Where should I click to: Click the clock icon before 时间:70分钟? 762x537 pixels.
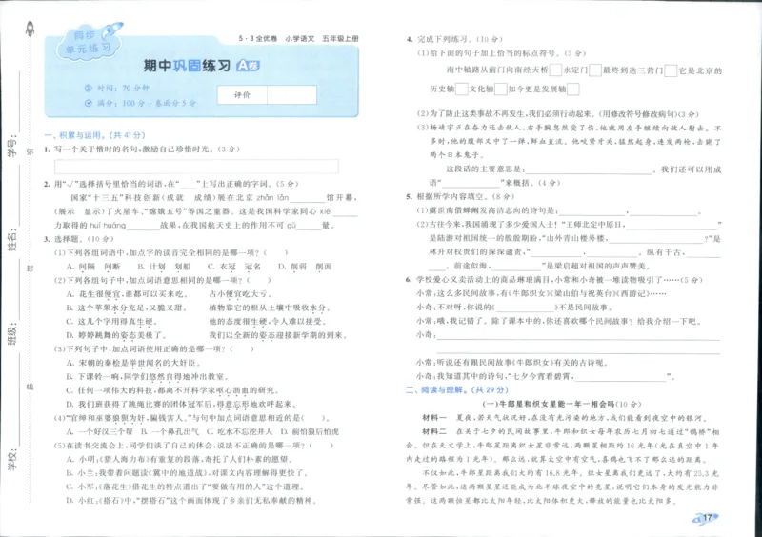88,89
